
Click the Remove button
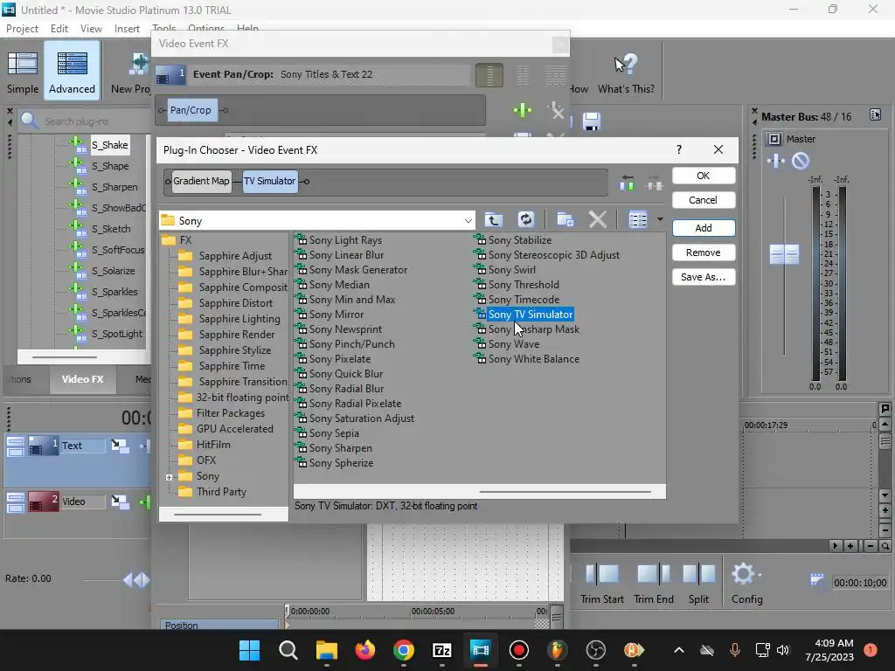[704, 252]
